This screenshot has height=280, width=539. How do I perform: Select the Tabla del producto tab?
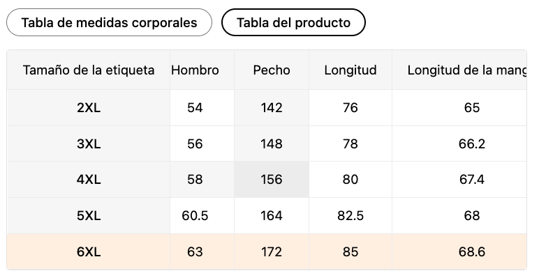[293, 22]
